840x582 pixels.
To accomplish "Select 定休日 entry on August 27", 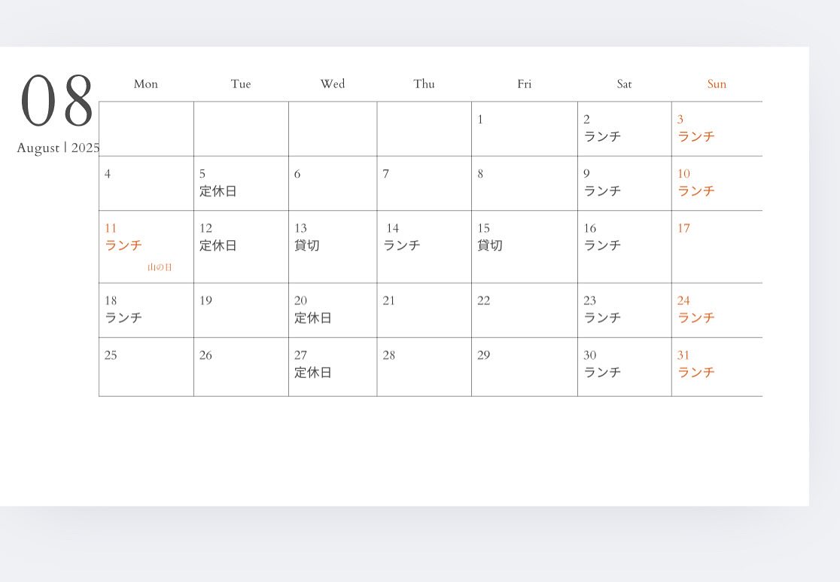I will pos(313,372).
